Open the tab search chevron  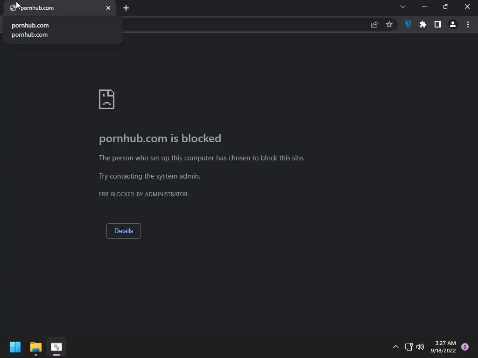pyautogui.click(x=403, y=7)
